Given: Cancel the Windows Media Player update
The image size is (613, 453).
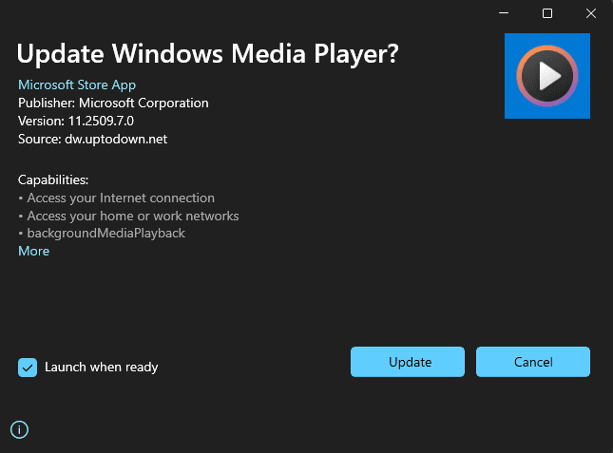Looking at the screenshot, I should click(x=532, y=362).
